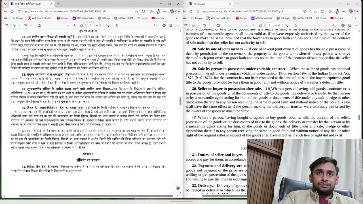Zoom in the left PDF document
The height and width of the screenshot is (204, 363).
[74, 25]
